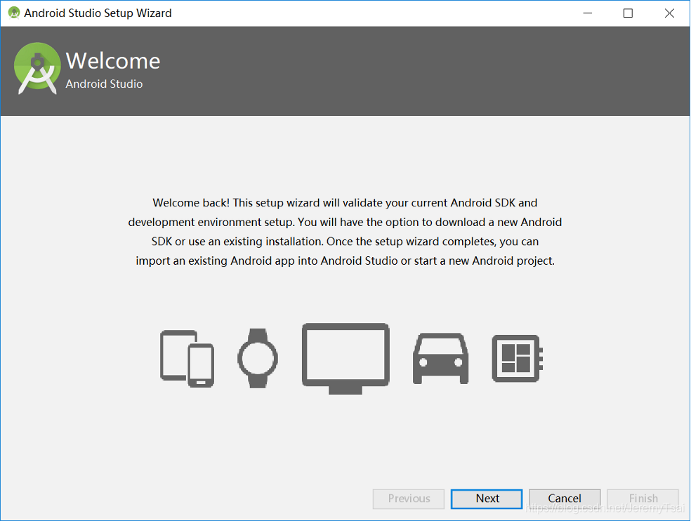Maximize the Setup Wizard window
The image size is (691, 521).
628,13
